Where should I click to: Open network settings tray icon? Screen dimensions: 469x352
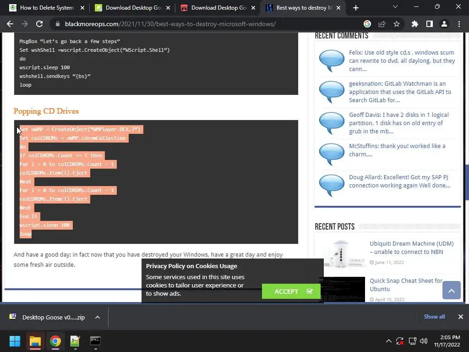click(x=413, y=341)
